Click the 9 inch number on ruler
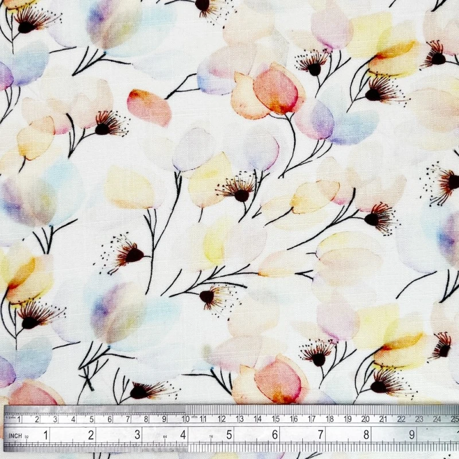Viewport: 459px width, 459px height. [412, 435]
